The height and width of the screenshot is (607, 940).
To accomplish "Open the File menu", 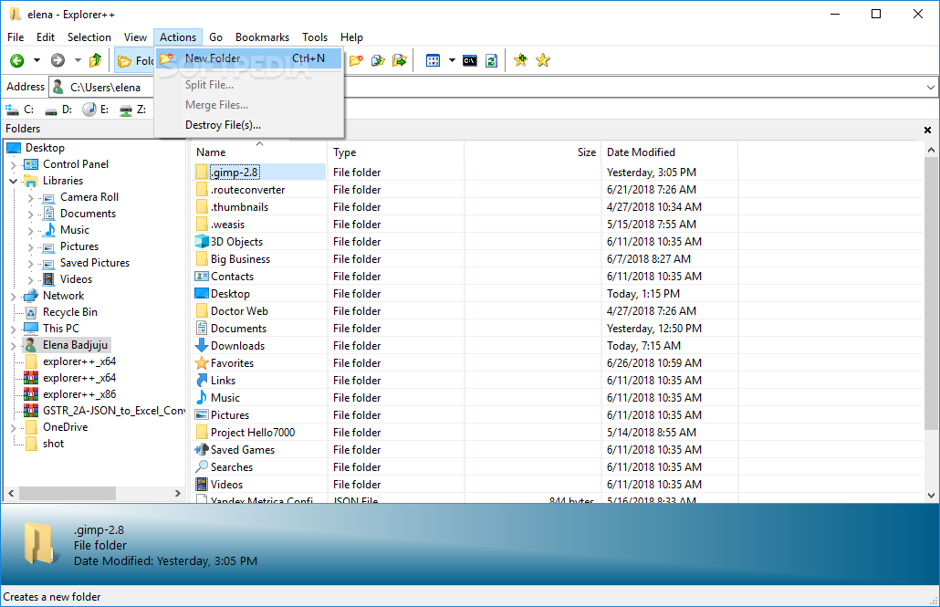I will pyautogui.click(x=16, y=37).
